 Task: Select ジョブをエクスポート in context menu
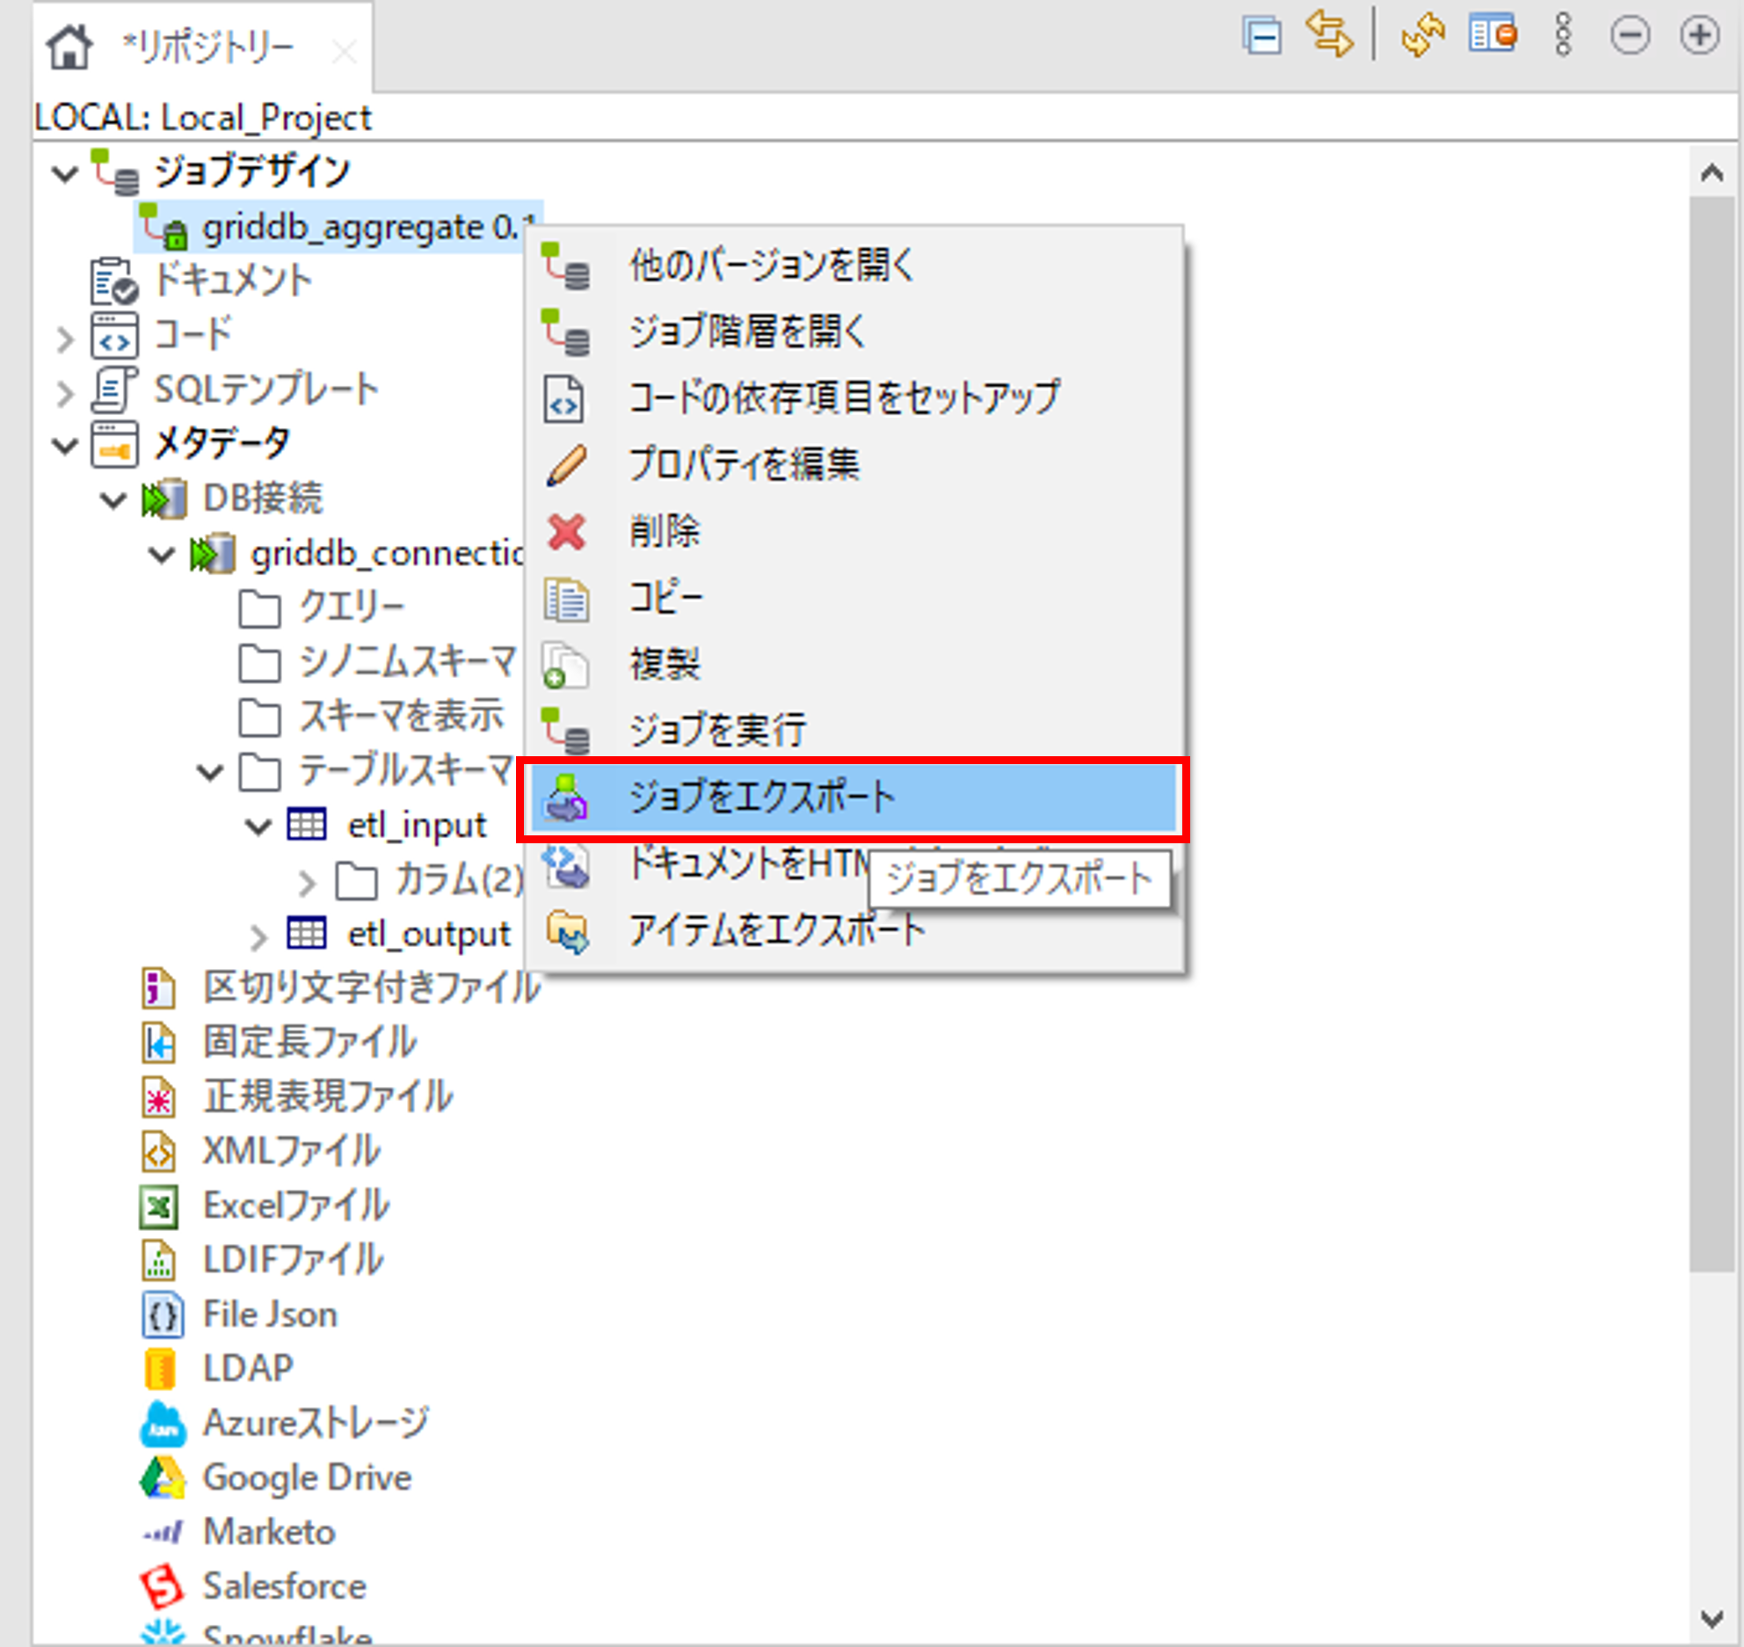pos(761,797)
